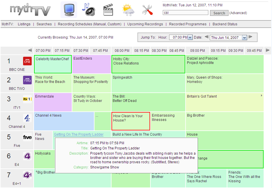This screenshot has height=188, width=272.
Task: Select the Hollyoaks programme on E4
Action: point(44,159)
